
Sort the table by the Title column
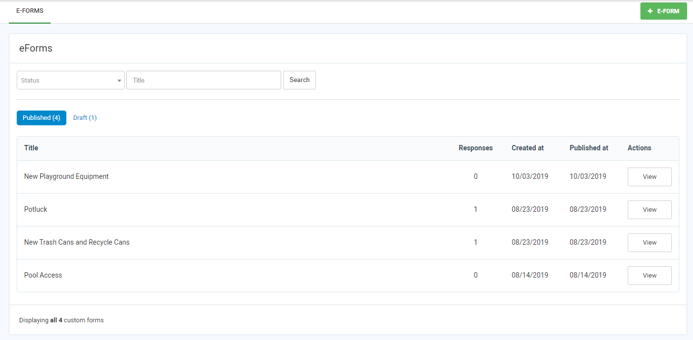31,147
